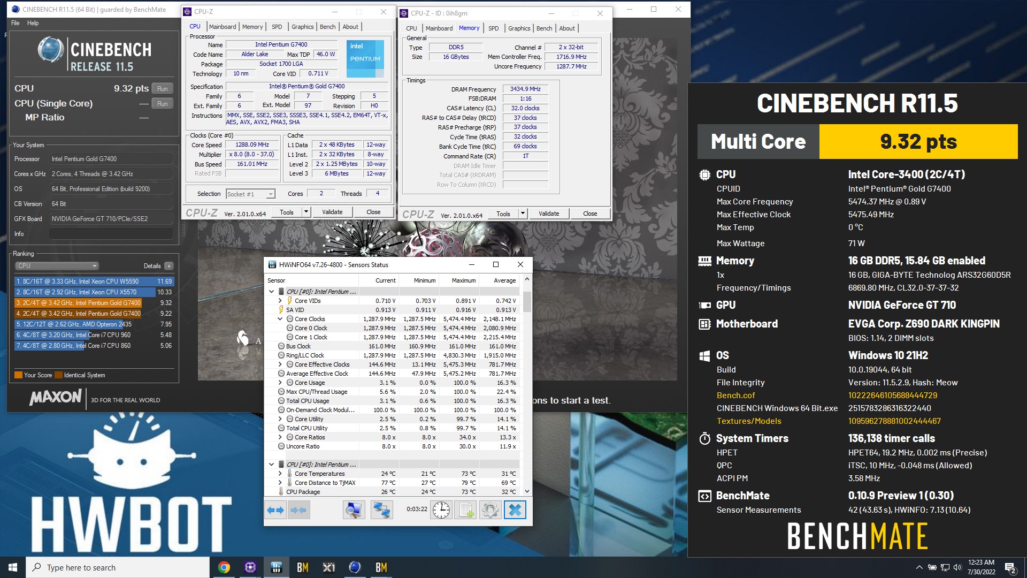The height and width of the screenshot is (578, 1027).
Task: Open HWiNFO remote network monitors icon
Action: pos(381,509)
